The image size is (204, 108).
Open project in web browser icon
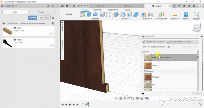click(x=53, y=23)
